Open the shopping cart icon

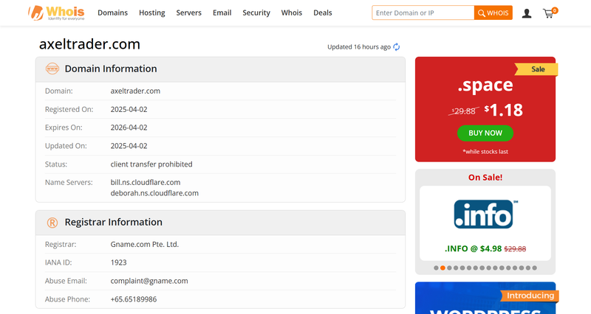point(550,13)
